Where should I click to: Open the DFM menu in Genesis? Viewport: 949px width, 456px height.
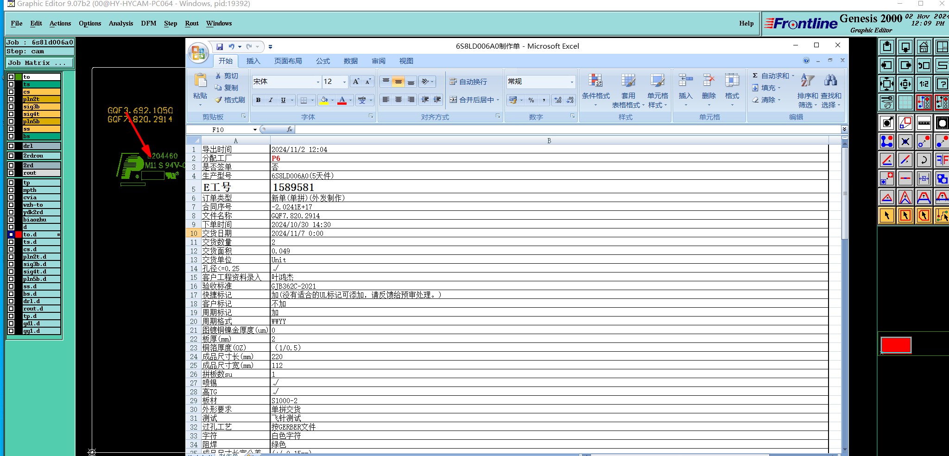tap(148, 23)
